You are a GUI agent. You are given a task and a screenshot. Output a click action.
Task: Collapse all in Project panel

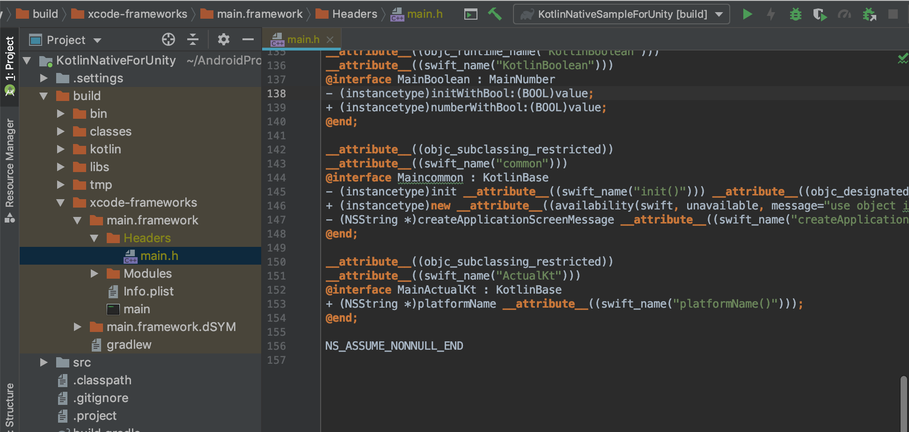(193, 40)
